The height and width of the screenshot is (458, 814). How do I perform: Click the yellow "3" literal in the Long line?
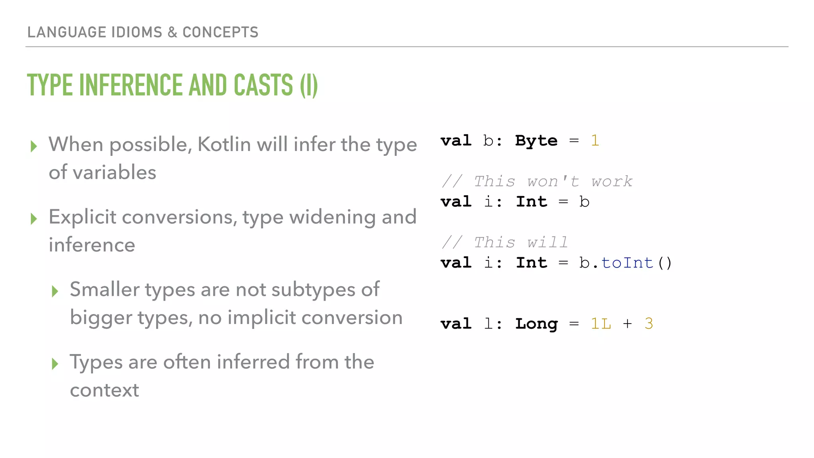[x=649, y=324]
